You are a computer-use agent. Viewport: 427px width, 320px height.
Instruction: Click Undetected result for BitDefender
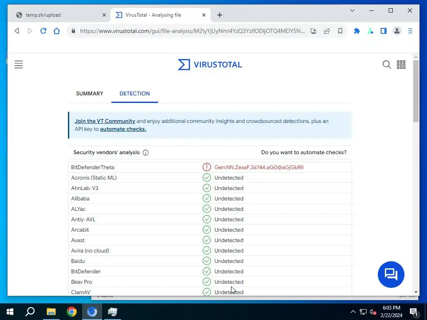coord(229,272)
